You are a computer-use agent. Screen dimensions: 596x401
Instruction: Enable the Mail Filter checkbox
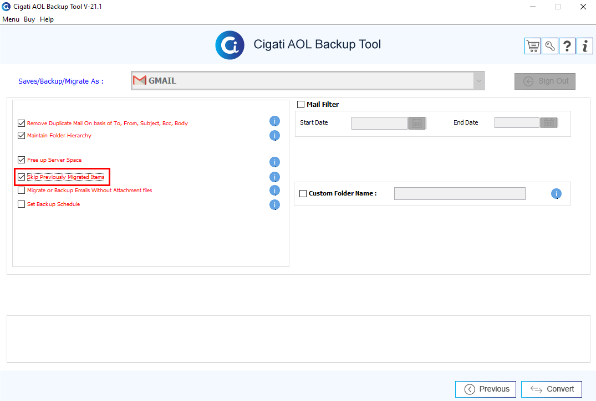click(300, 105)
